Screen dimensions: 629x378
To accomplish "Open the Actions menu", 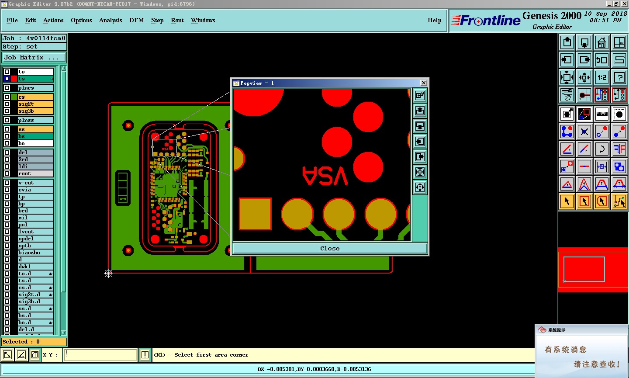I will pos(53,20).
